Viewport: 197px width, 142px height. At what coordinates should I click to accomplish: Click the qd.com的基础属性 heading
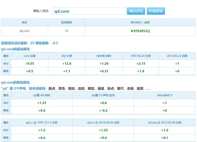(15, 49)
